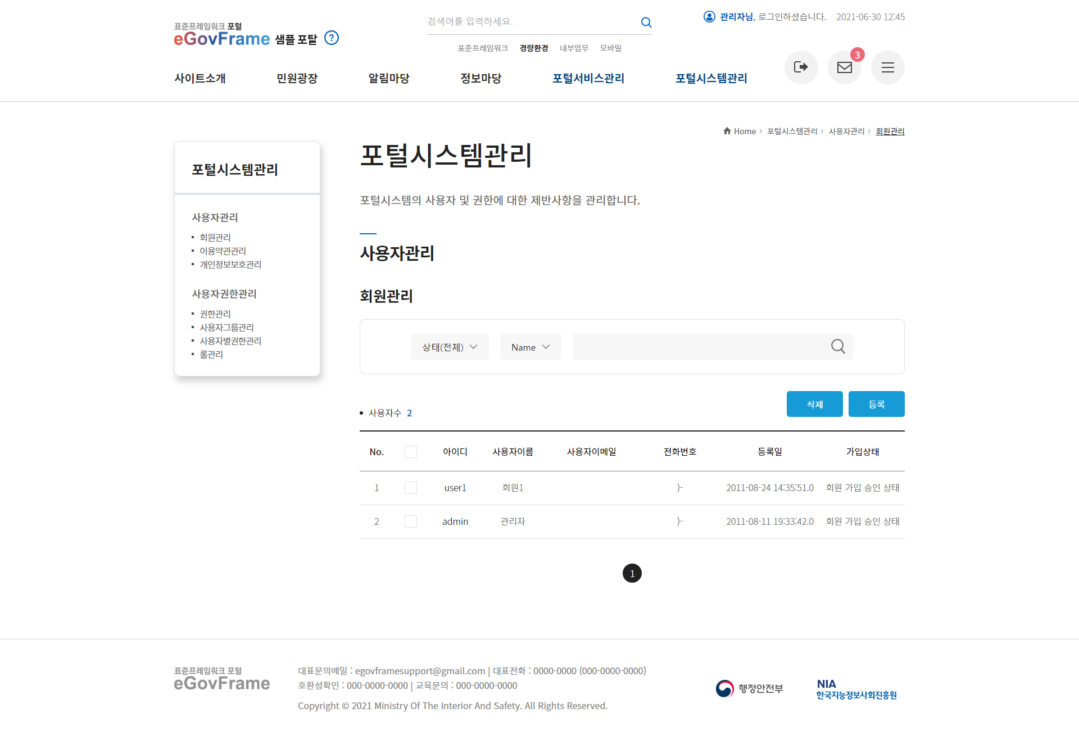Open the 민원광장 top menu
The height and width of the screenshot is (740, 1079).
click(x=297, y=79)
